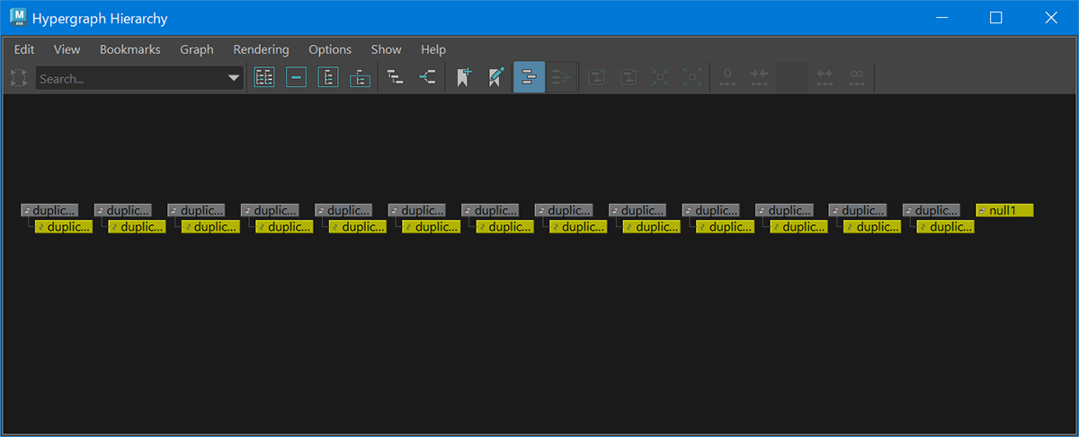This screenshot has height=437, width=1079.
Task: Click the greyed-out layout icon beside the highlighted one
Action: (561, 77)
